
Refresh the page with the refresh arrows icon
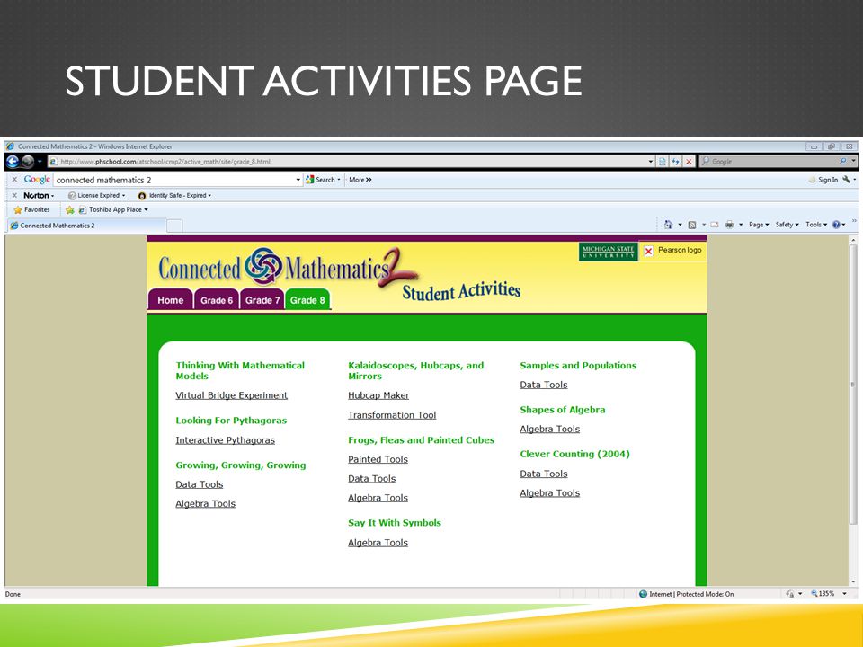tap(675, 162)
